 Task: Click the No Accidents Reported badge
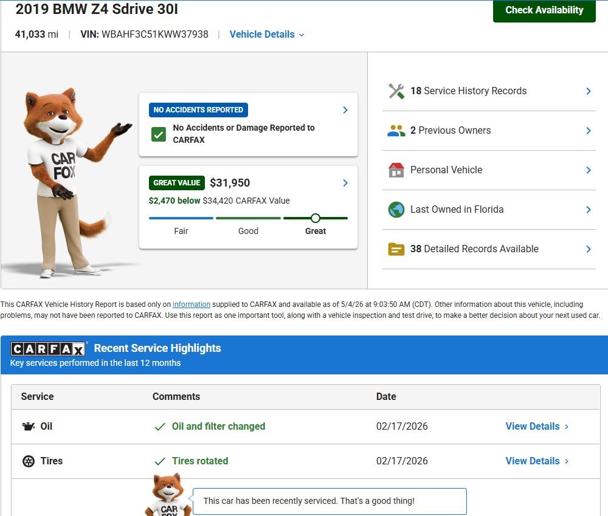pyautogui.click(x=198, y=110)
